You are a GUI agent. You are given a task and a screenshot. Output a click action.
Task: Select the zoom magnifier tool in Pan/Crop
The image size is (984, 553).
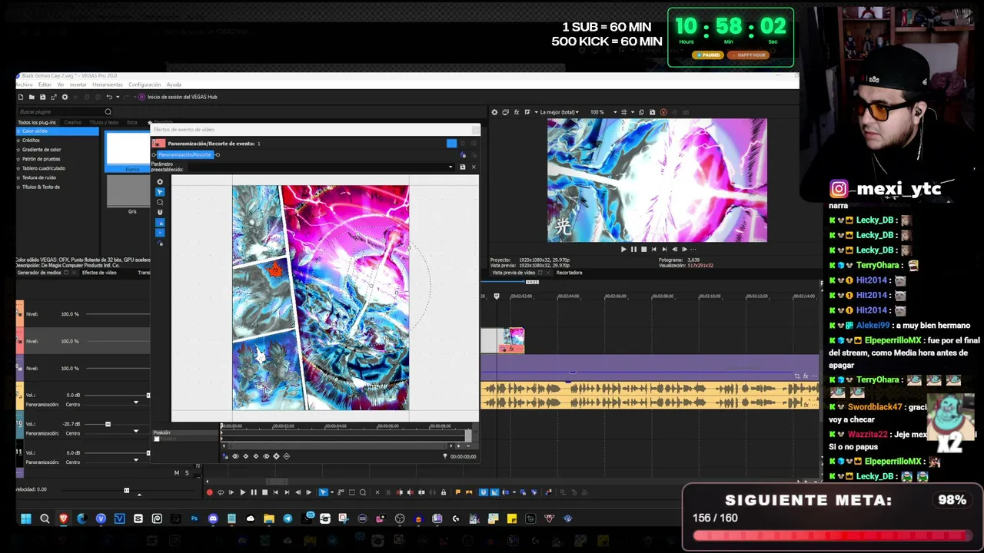(x=160, y=202)
